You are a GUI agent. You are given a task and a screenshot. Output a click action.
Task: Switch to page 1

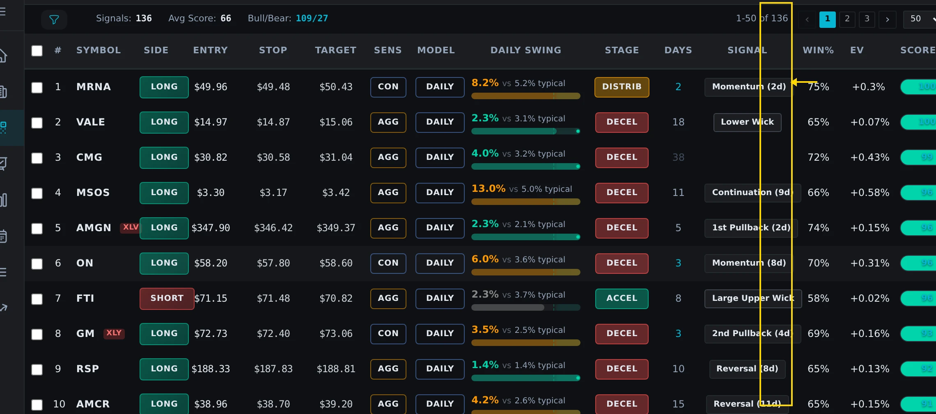[828, 19]
